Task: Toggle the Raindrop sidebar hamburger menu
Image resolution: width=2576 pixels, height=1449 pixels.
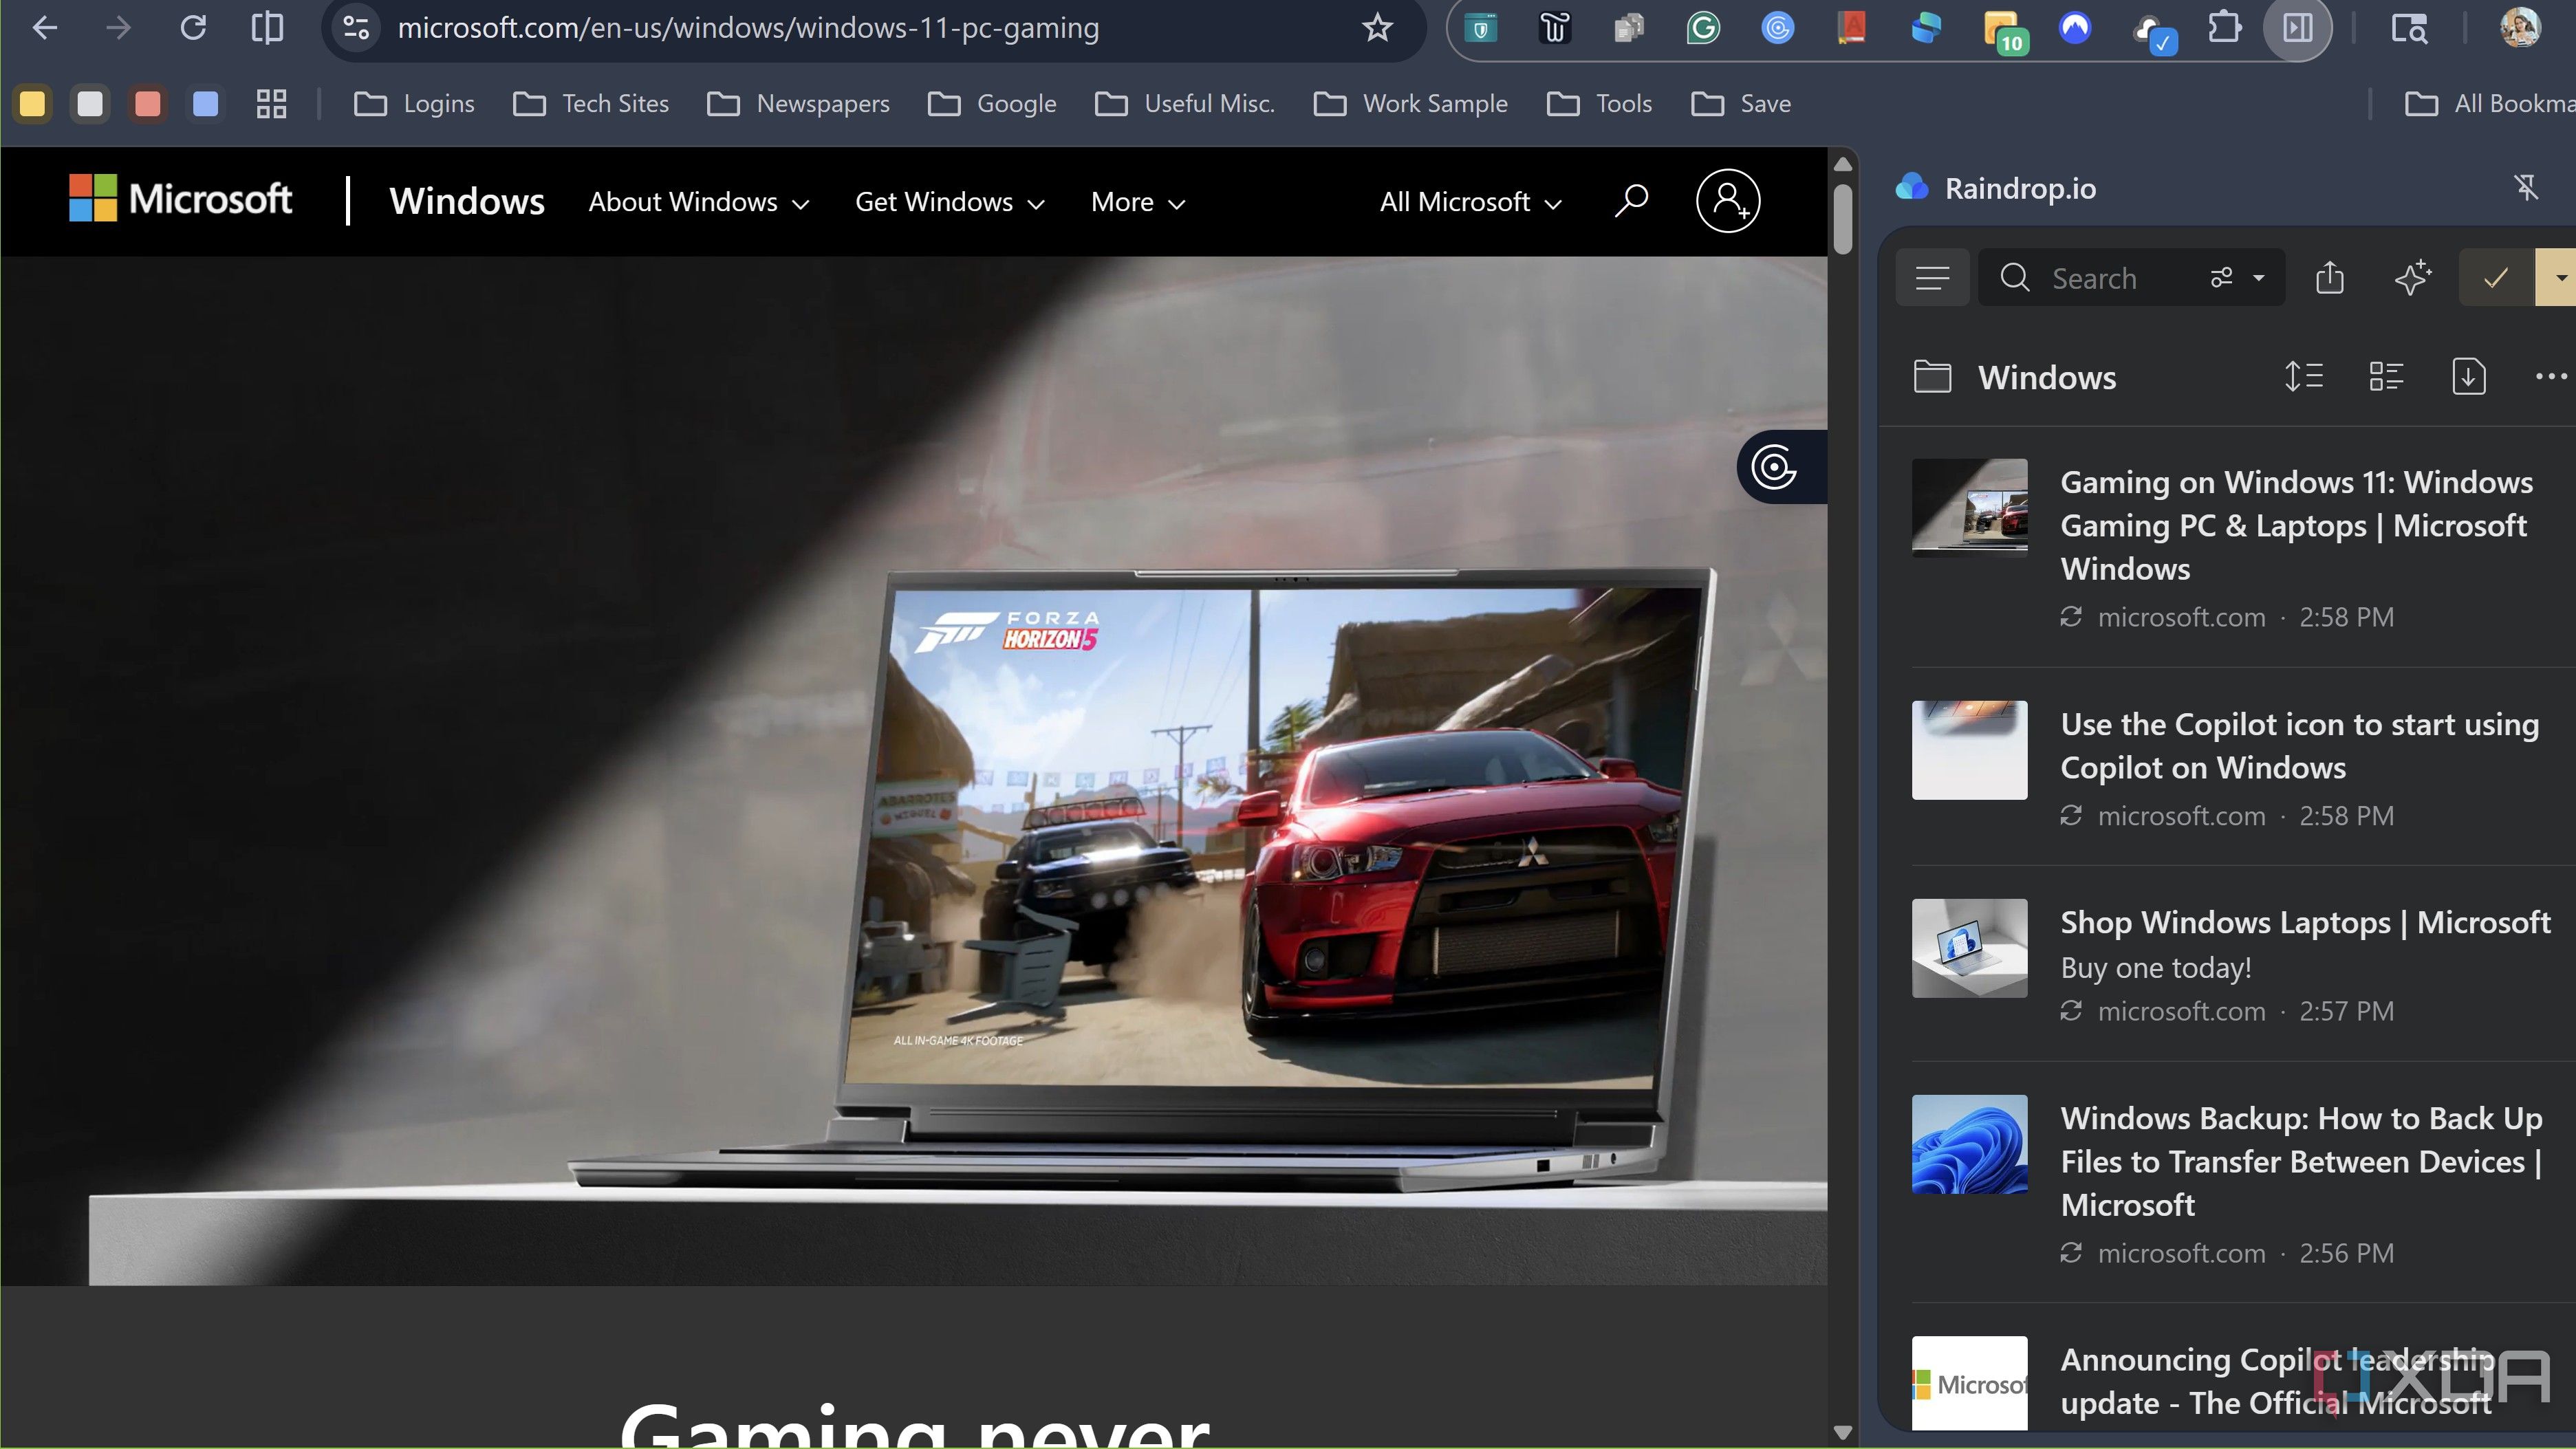Action: click(1932, 278)
